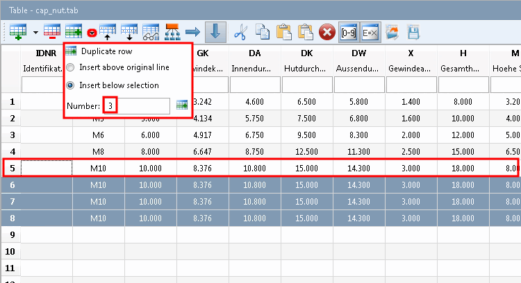Select row header 9

[11, 235]
